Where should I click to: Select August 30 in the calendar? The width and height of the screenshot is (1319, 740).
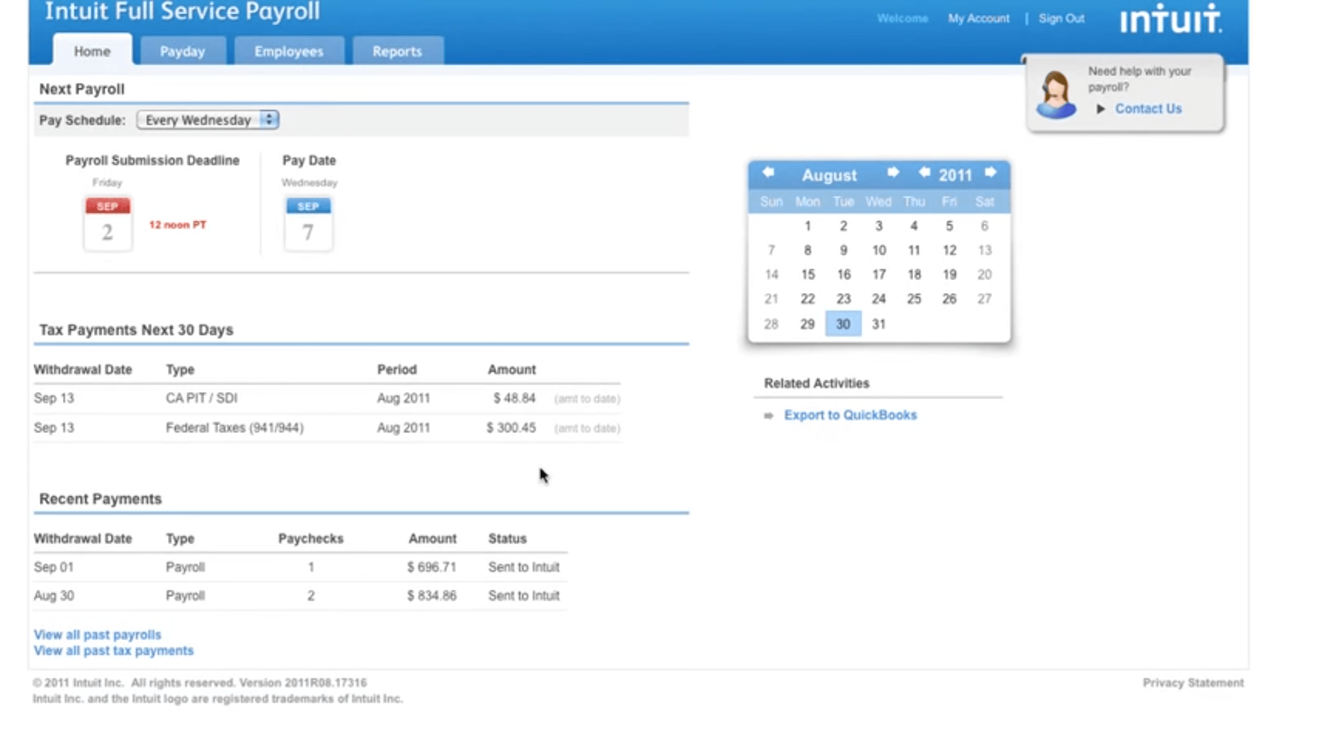(843, 323)
